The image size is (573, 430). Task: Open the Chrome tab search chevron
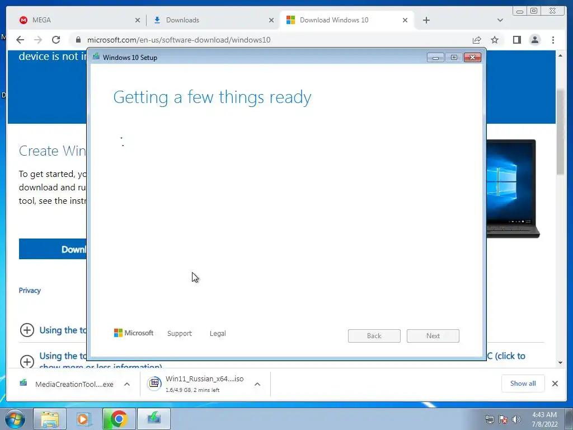(500, 20)
